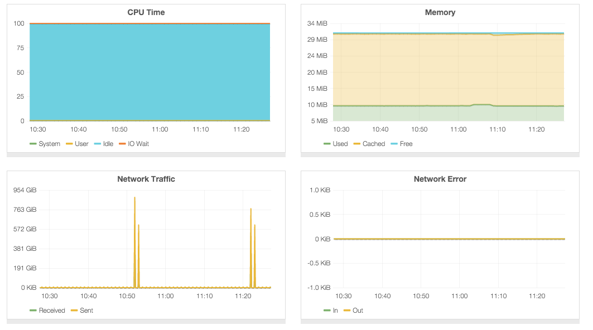Toggle the Out series label in Network Error
Screen dimensions: 593x330
tap(358, 310)
